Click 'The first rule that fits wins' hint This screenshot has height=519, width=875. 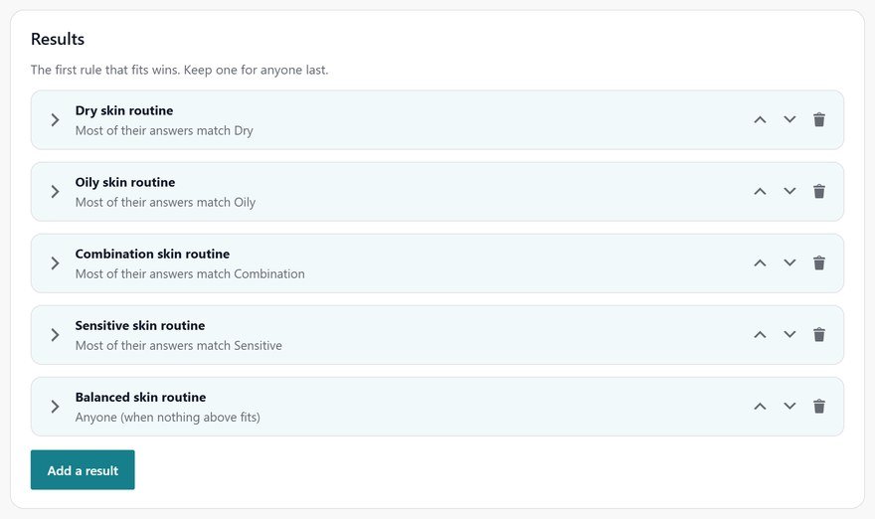coord(179,70)
